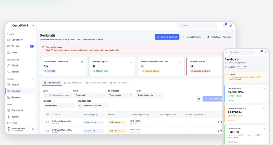Click the Declarație 100 type badge

[93, 122]
